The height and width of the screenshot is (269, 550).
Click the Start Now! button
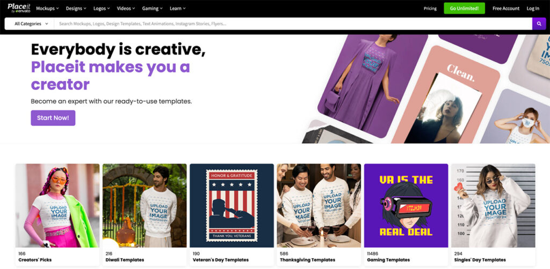[x=53, y=118]
